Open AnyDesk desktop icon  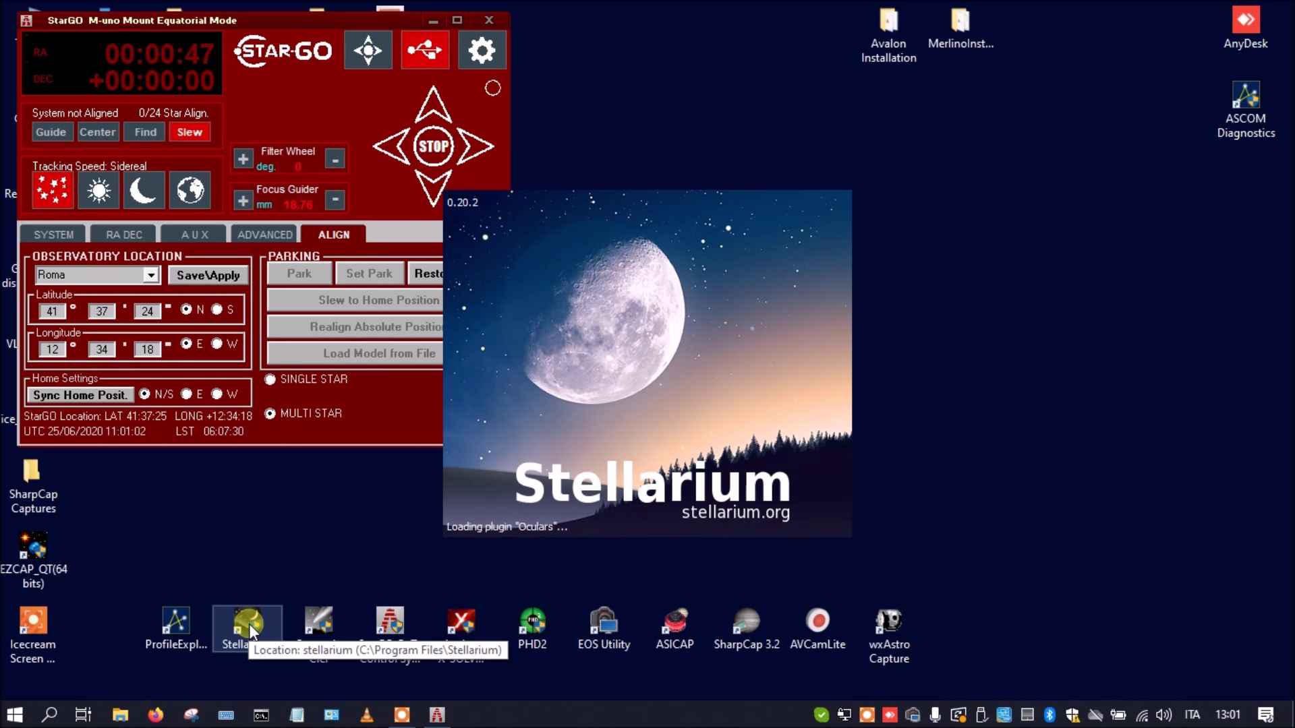coord(1246,28)
